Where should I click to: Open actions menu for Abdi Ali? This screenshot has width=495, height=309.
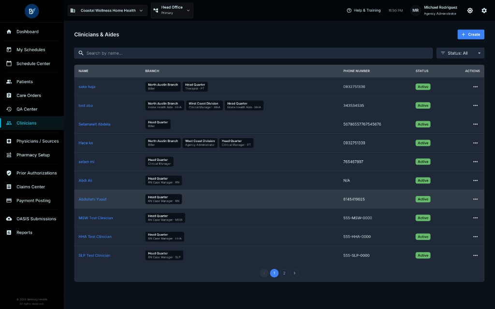475,181
